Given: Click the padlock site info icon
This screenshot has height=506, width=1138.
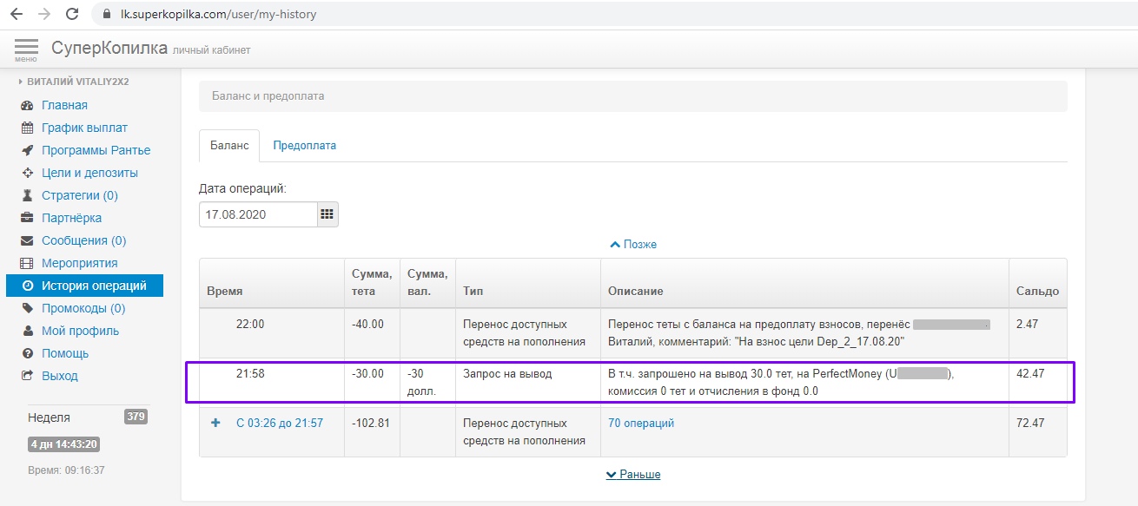Looking at the screenshot, I should 108,15.
